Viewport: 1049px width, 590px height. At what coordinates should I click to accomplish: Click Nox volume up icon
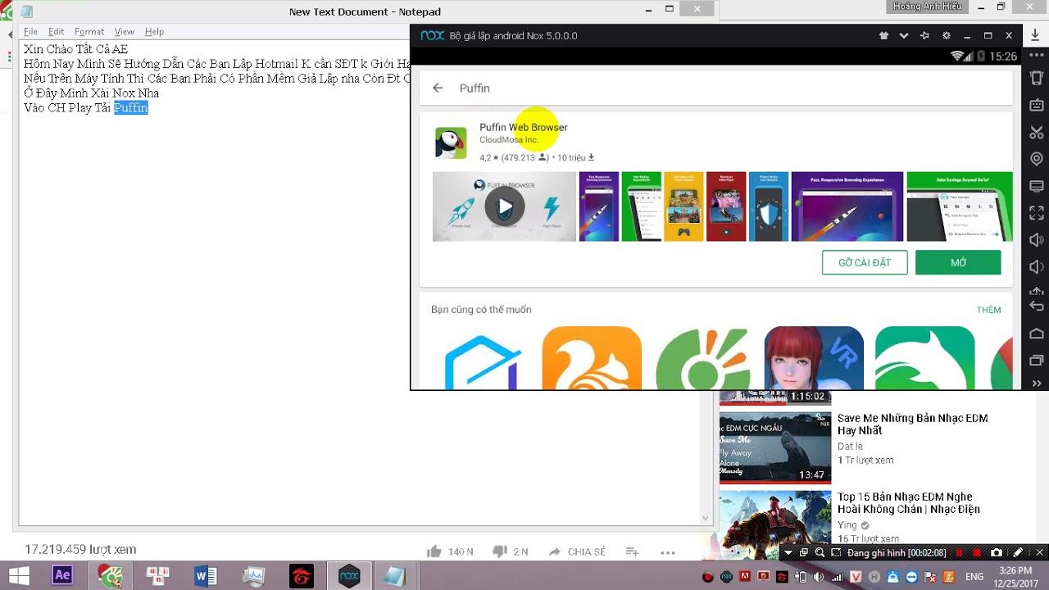pyautogui.click(x=1037, y=239)
